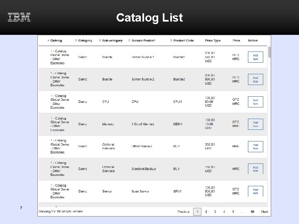Go to the Previous page

click(x=184, y=212)
